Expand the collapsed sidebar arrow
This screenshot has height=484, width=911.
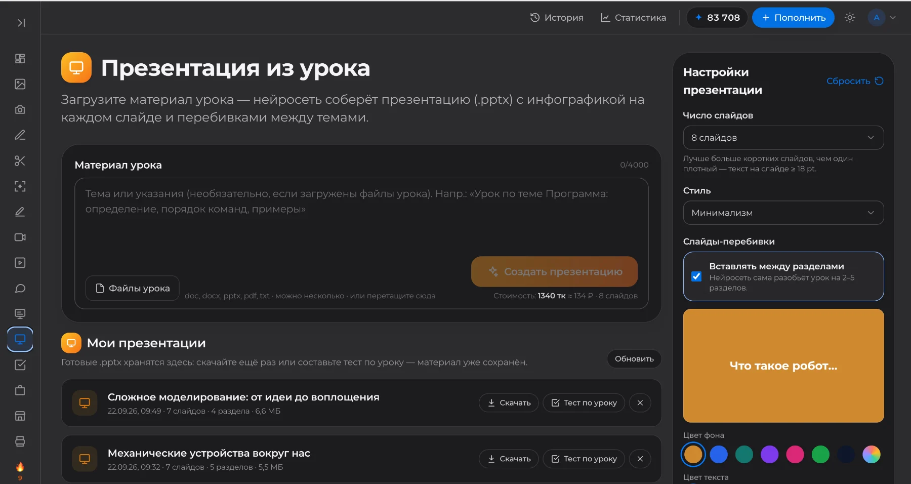21,23
